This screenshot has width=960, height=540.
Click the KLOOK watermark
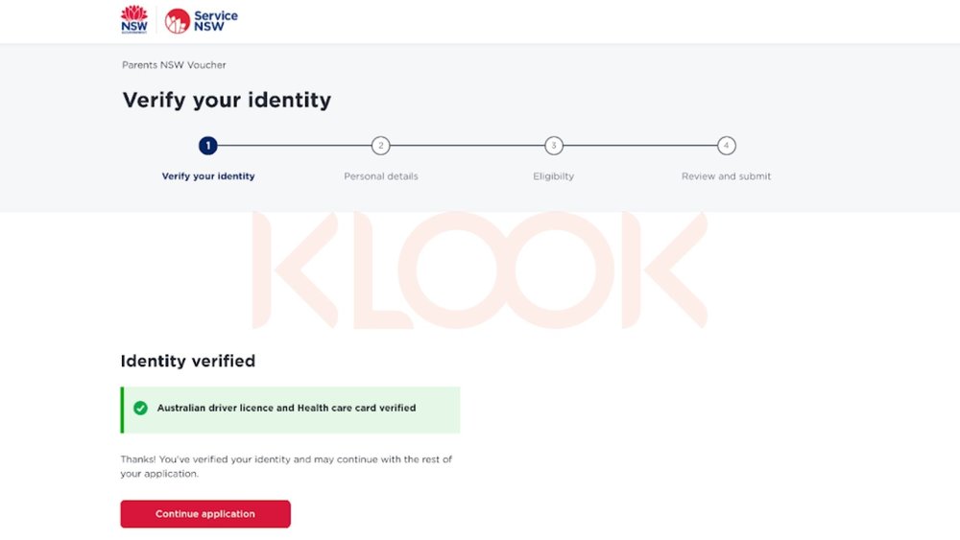480,270
